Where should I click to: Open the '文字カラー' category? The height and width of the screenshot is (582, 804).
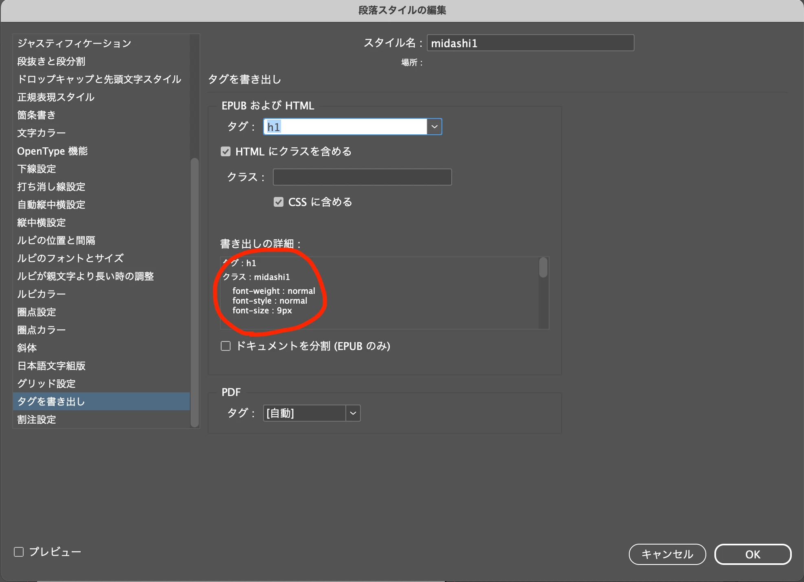point(42,133)
